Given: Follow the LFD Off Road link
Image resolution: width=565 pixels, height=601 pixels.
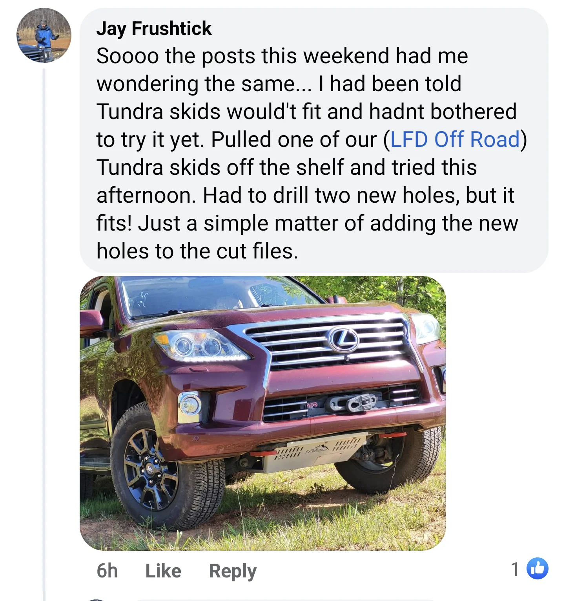Looking at the screenshot, I should pyautogui.click(x=455, y=139).
